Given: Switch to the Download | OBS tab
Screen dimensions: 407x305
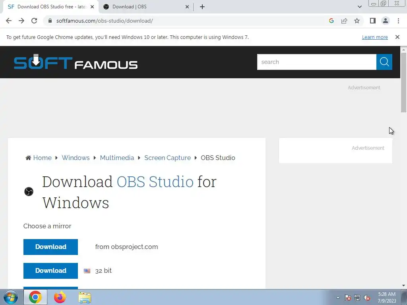Looking at the screenshot, I should 146,7.
